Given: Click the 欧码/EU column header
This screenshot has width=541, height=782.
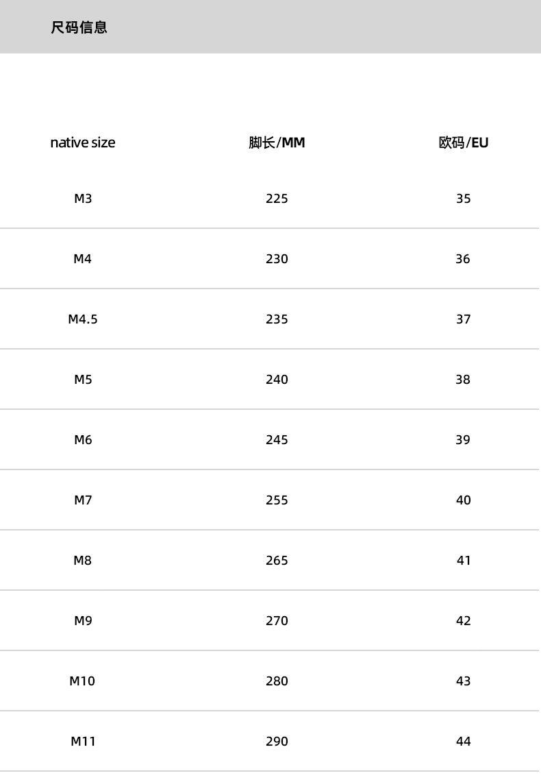Looking at the screenshot, I should click(x=464, y=143).
